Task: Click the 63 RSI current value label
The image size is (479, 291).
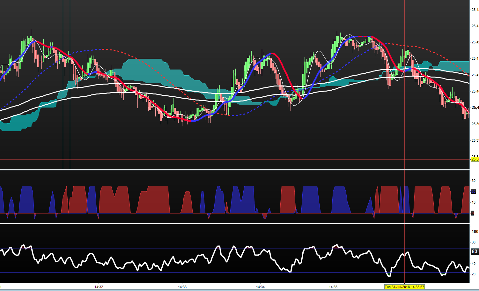Action: point(475,252)
